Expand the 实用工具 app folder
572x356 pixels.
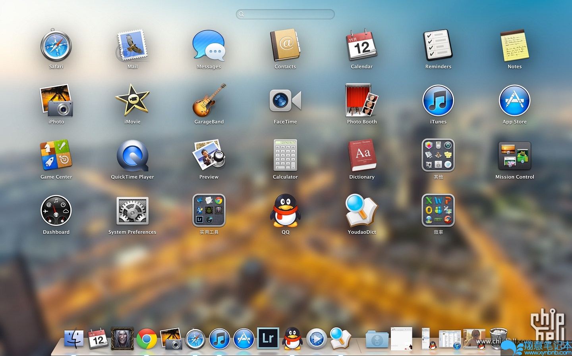209,211
